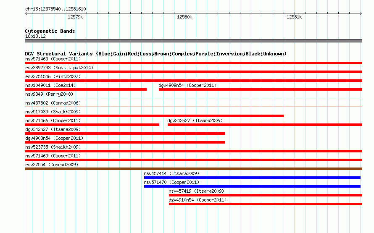Click the right arrow end of ruler
This screenshot has height=233, width=374.
[x=361, y=13]
